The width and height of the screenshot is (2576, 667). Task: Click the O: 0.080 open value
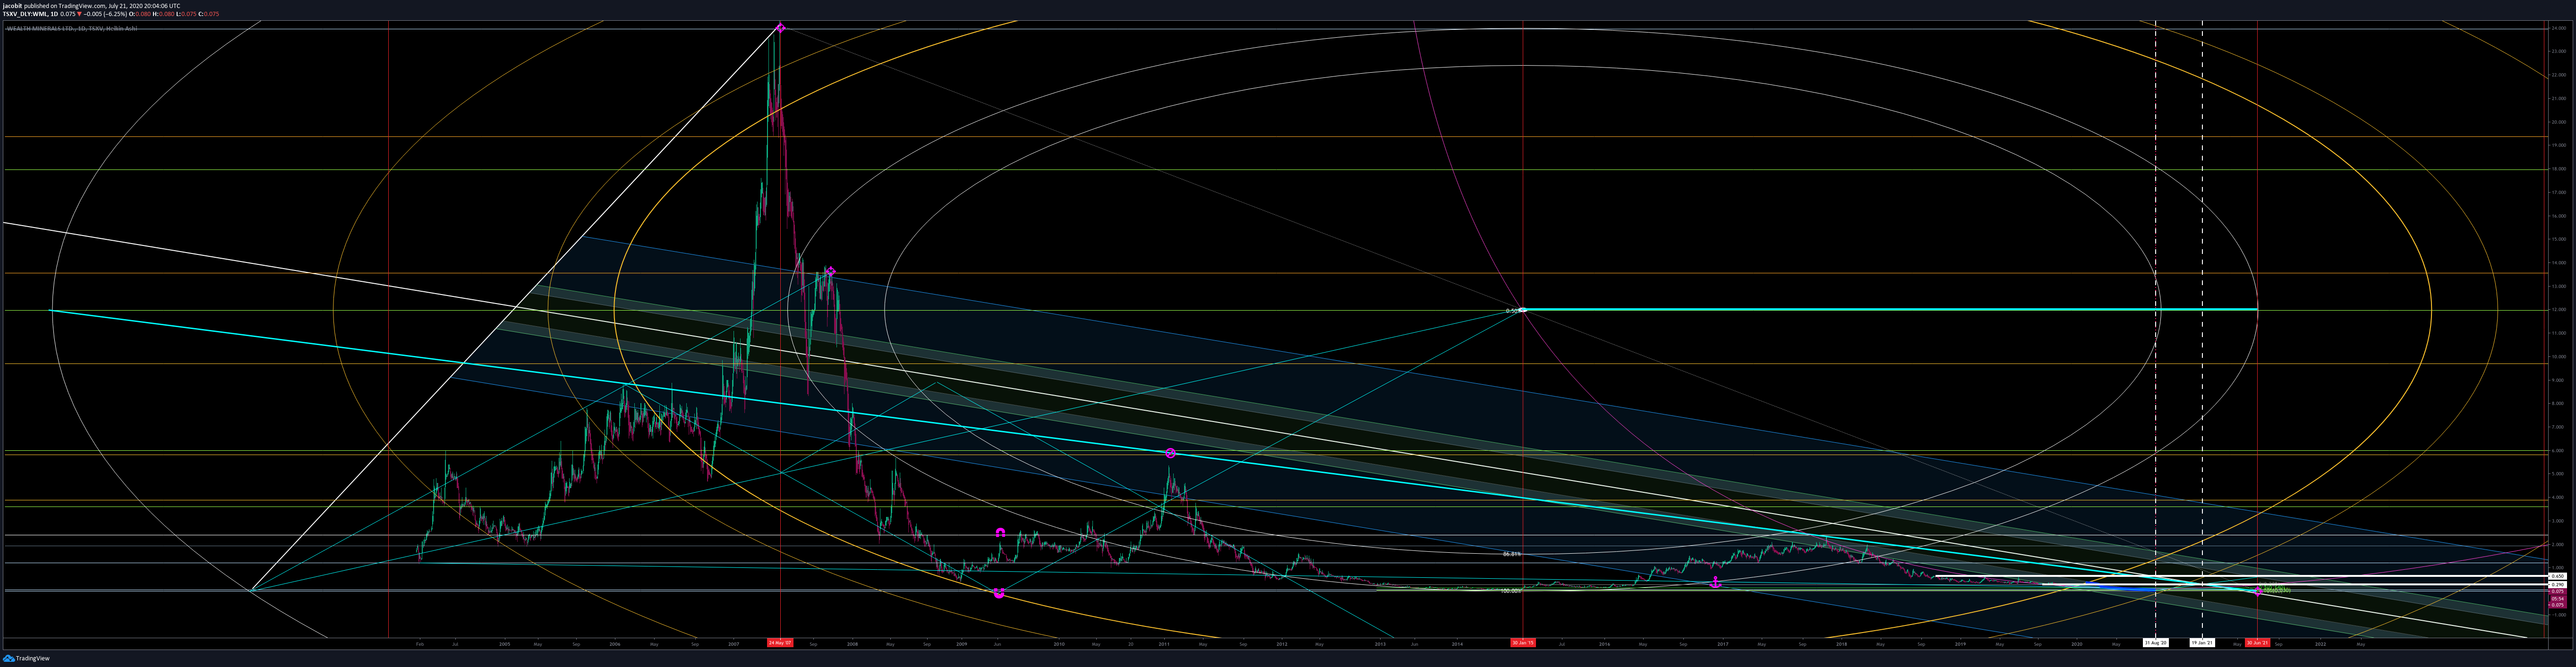140,14
